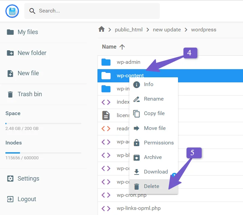The height and width of the screenshot is (215, 243).
Task: Toggle the Name sort arrow
Action: point(122,47)
